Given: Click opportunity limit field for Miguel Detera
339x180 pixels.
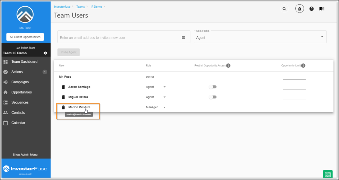Looking at the screenshot, I should coord(294,97).
